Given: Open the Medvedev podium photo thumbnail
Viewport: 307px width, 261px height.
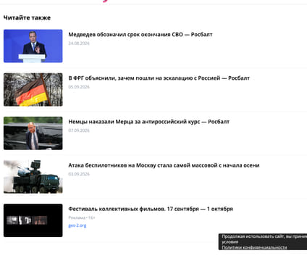Looking at the screenshot, I should [33, 46].
